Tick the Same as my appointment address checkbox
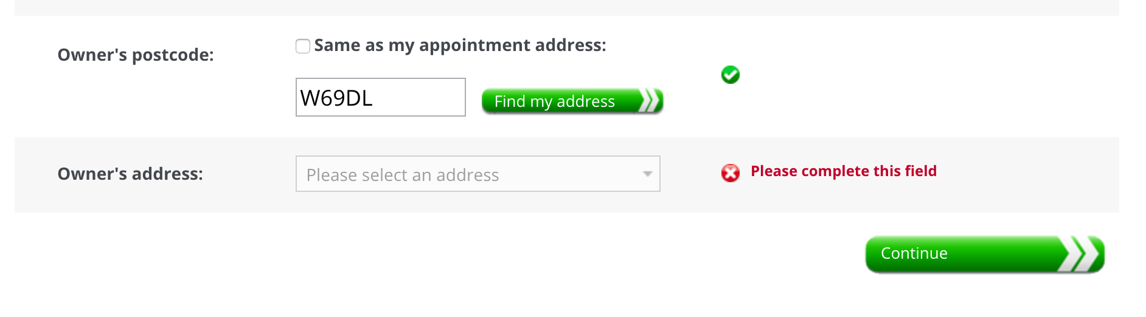The image size is (1146, 317). [303, 46]
